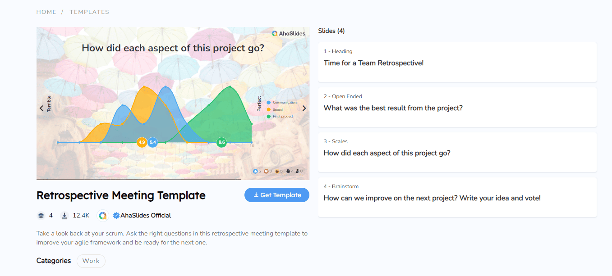Image resolution: width=612 pixels, height=276 pixels.
Task: Click the AhaSlides logo on the preview
Action: tap(288, 33)
